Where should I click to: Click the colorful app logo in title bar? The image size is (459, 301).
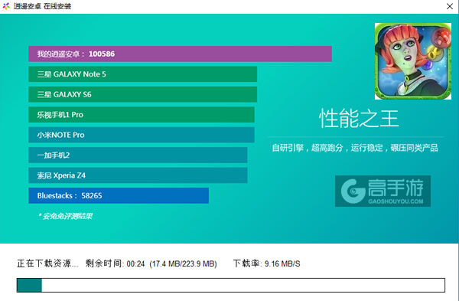coord(6,6)
